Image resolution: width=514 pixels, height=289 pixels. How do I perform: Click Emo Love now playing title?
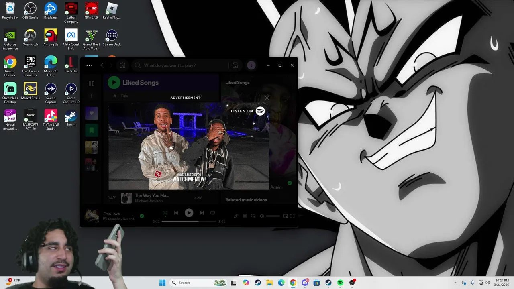[111, 214]
